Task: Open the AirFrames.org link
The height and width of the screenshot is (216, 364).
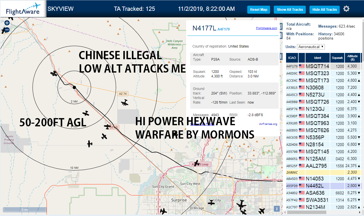Action: [x=268, y=124]
